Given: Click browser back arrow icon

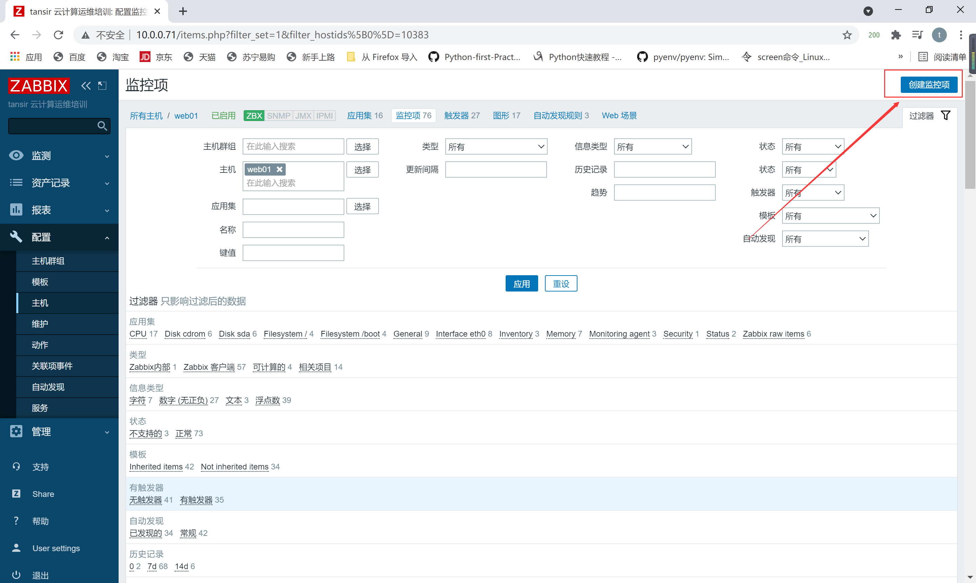Looking at the screenshot, I should (15, 35).
